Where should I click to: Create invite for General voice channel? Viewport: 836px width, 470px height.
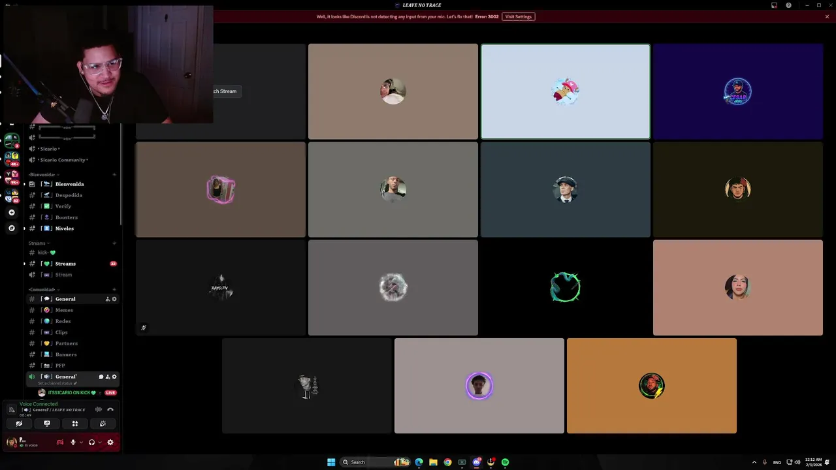click(x=108, y=377)
